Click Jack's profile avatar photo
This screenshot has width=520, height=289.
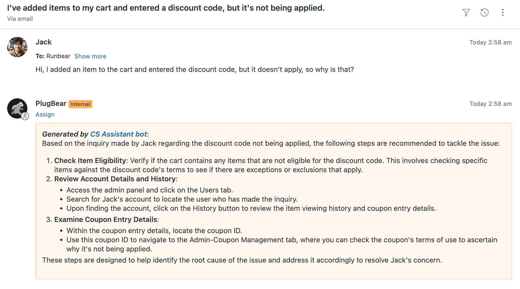click(x=17, y=47)
